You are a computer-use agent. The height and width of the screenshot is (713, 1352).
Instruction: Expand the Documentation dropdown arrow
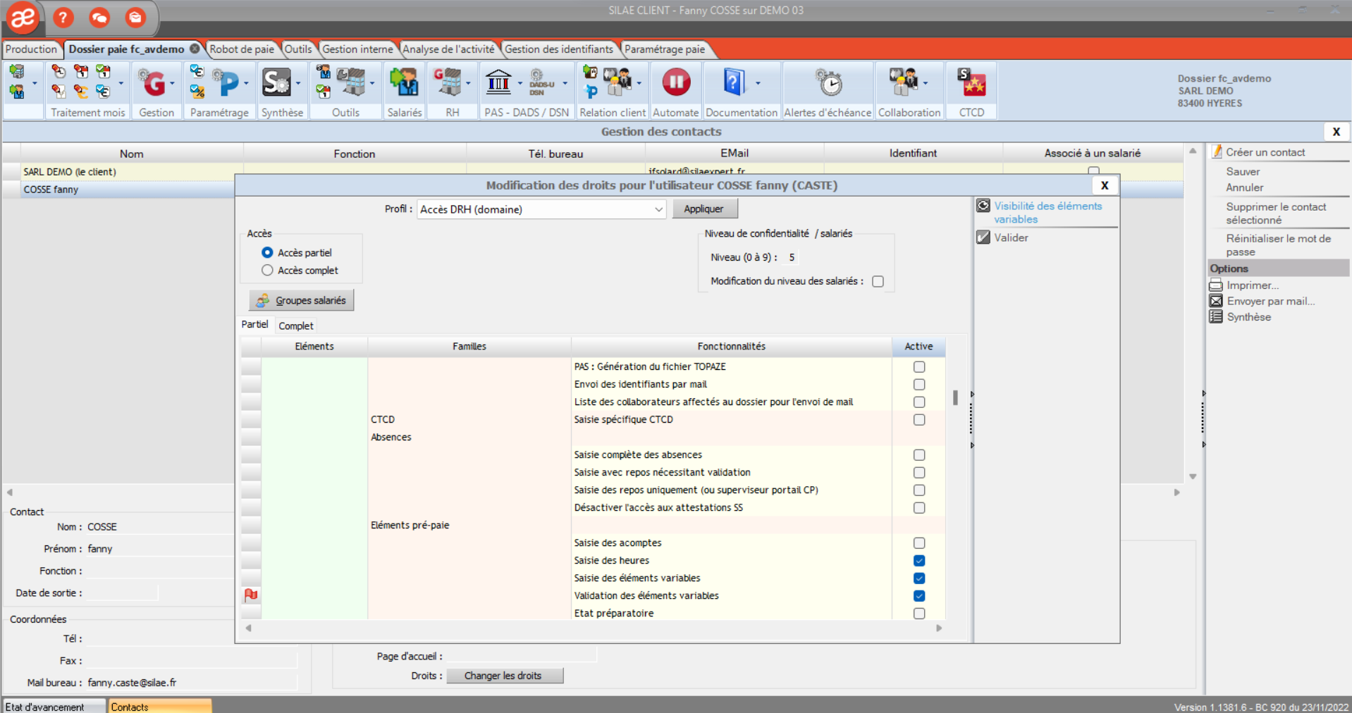[x=759, y=83]
